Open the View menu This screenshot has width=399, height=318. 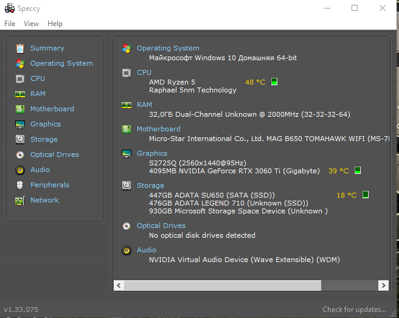[31, 24]
